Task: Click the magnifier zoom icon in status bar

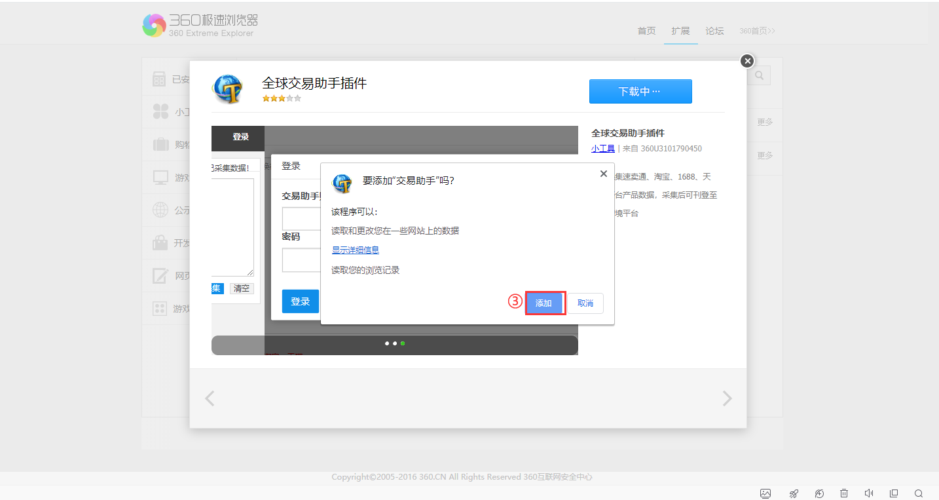Action: click(919, 493)
